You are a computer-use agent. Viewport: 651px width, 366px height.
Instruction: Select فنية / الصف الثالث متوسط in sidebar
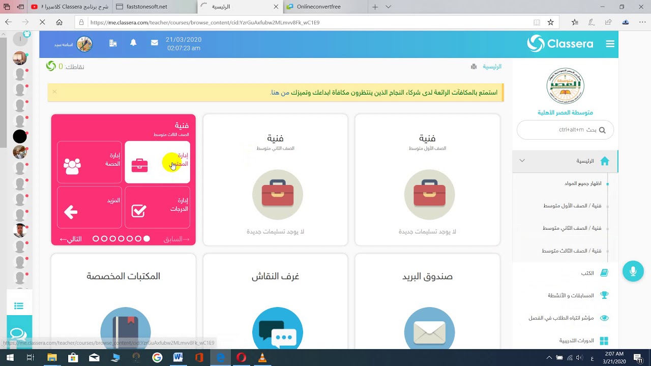(x=572, y=251)
